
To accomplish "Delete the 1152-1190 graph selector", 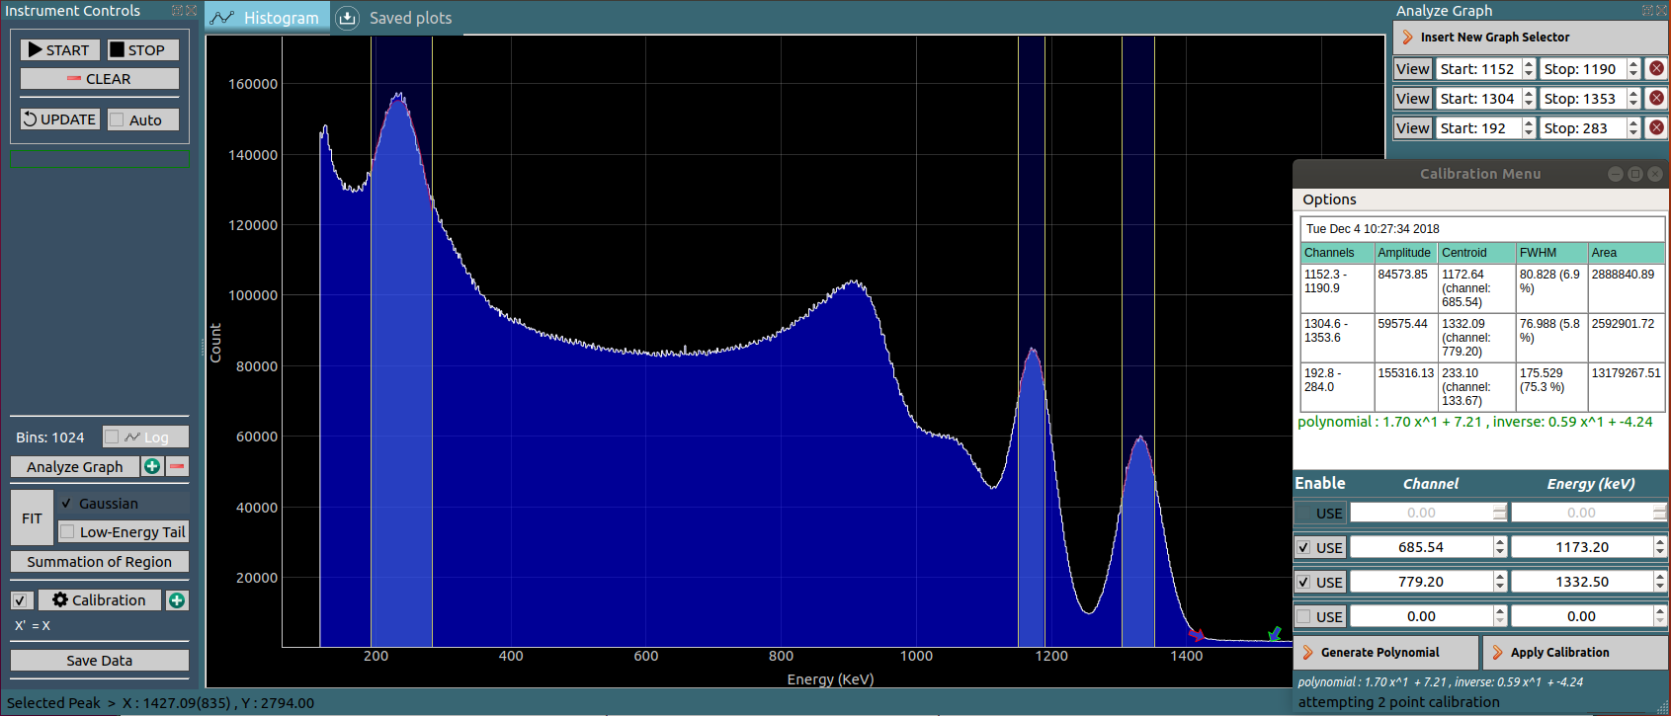I will click(x=1657, y=69).
